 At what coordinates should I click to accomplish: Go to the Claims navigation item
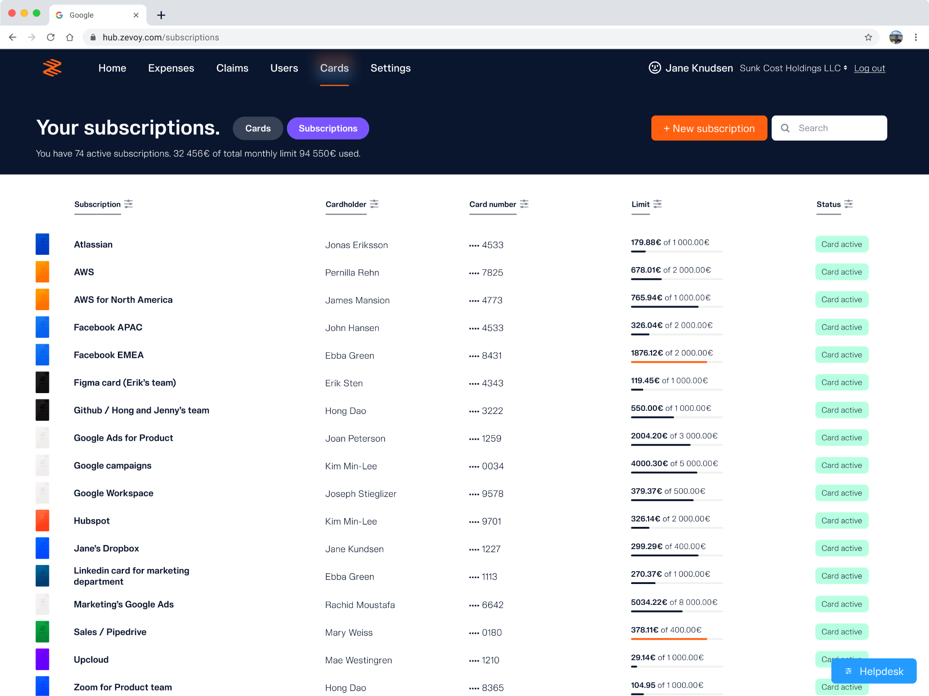232,68
